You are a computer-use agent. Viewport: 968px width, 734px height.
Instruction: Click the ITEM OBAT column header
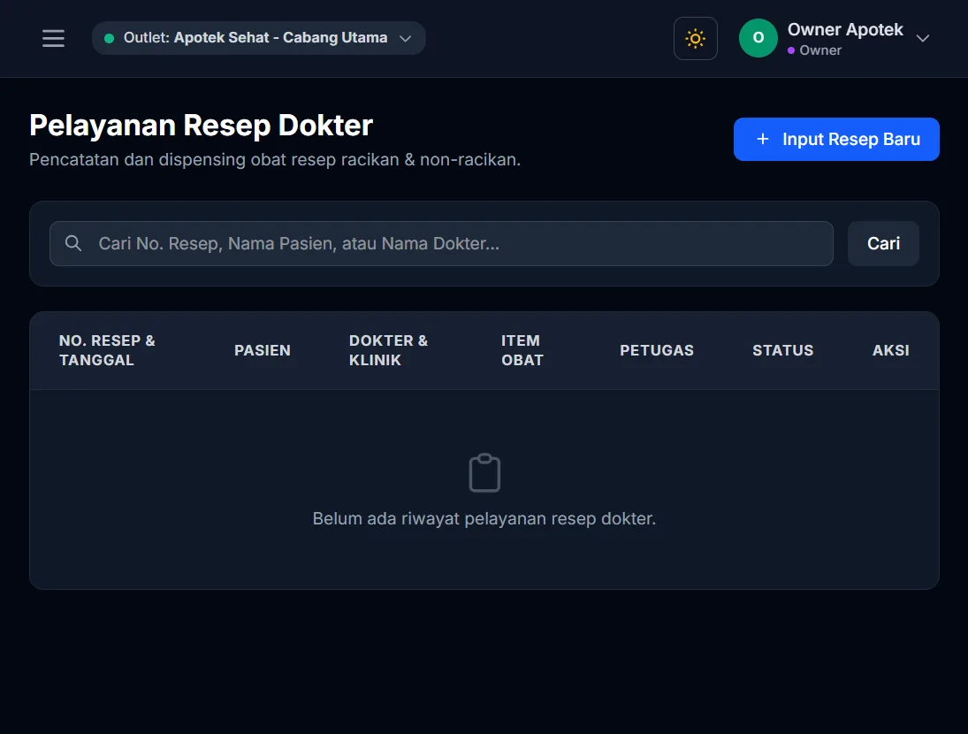pos(522,350)
